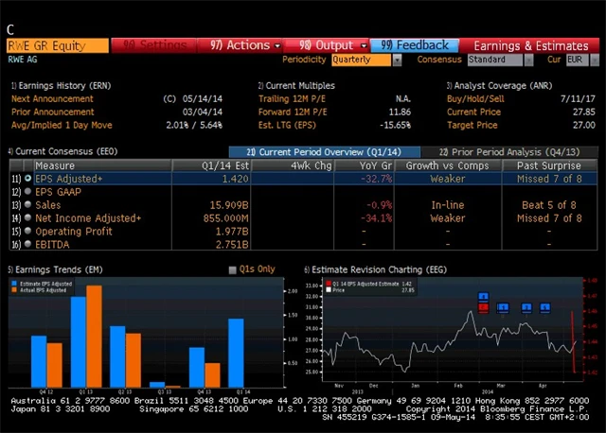Viewport: 606px width, 433px height.
Task: Open Estimate Revision Charting (EEG) link
Action: [x=376, y=269]
